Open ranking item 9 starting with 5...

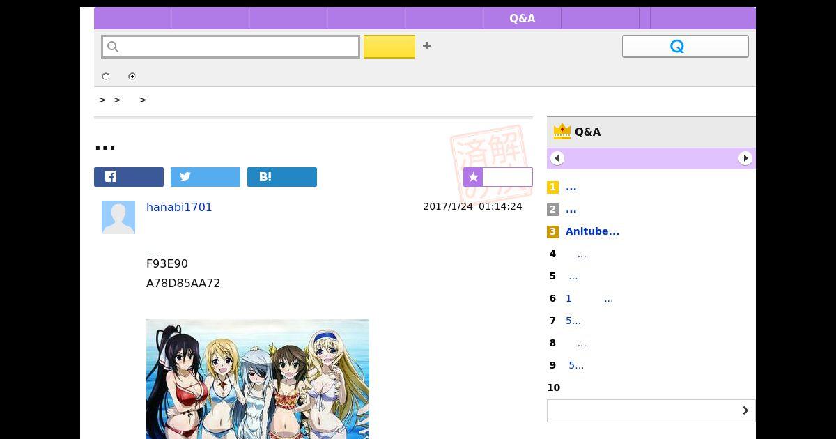coord(576,366)
